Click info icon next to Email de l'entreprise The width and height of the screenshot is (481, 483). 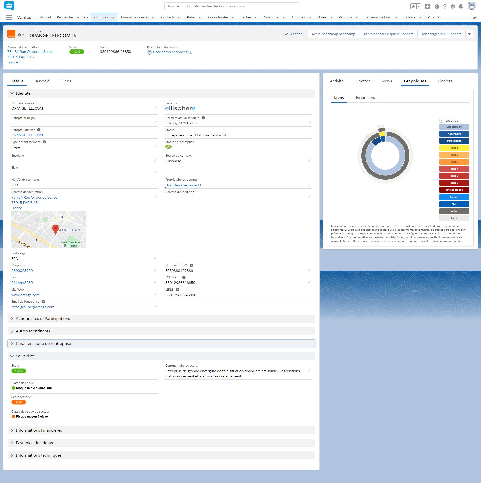coord(43,302)
